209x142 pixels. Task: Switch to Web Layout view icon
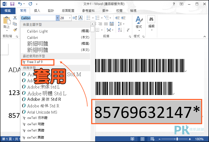click(x=152, y=139)
